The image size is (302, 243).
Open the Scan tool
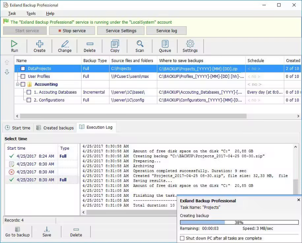coord(140,46)
